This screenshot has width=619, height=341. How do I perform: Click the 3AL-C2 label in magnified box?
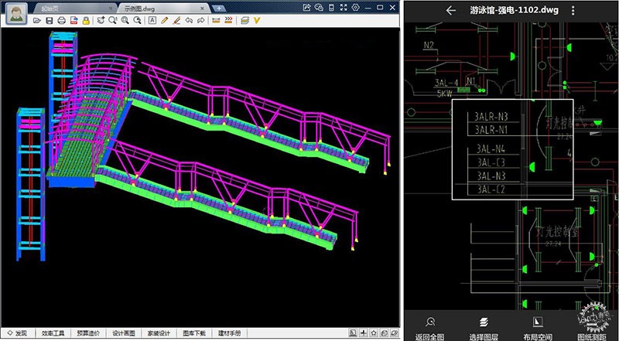[x=491, y=189]
